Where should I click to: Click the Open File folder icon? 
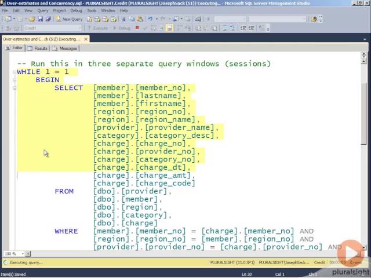coord(32,19)
